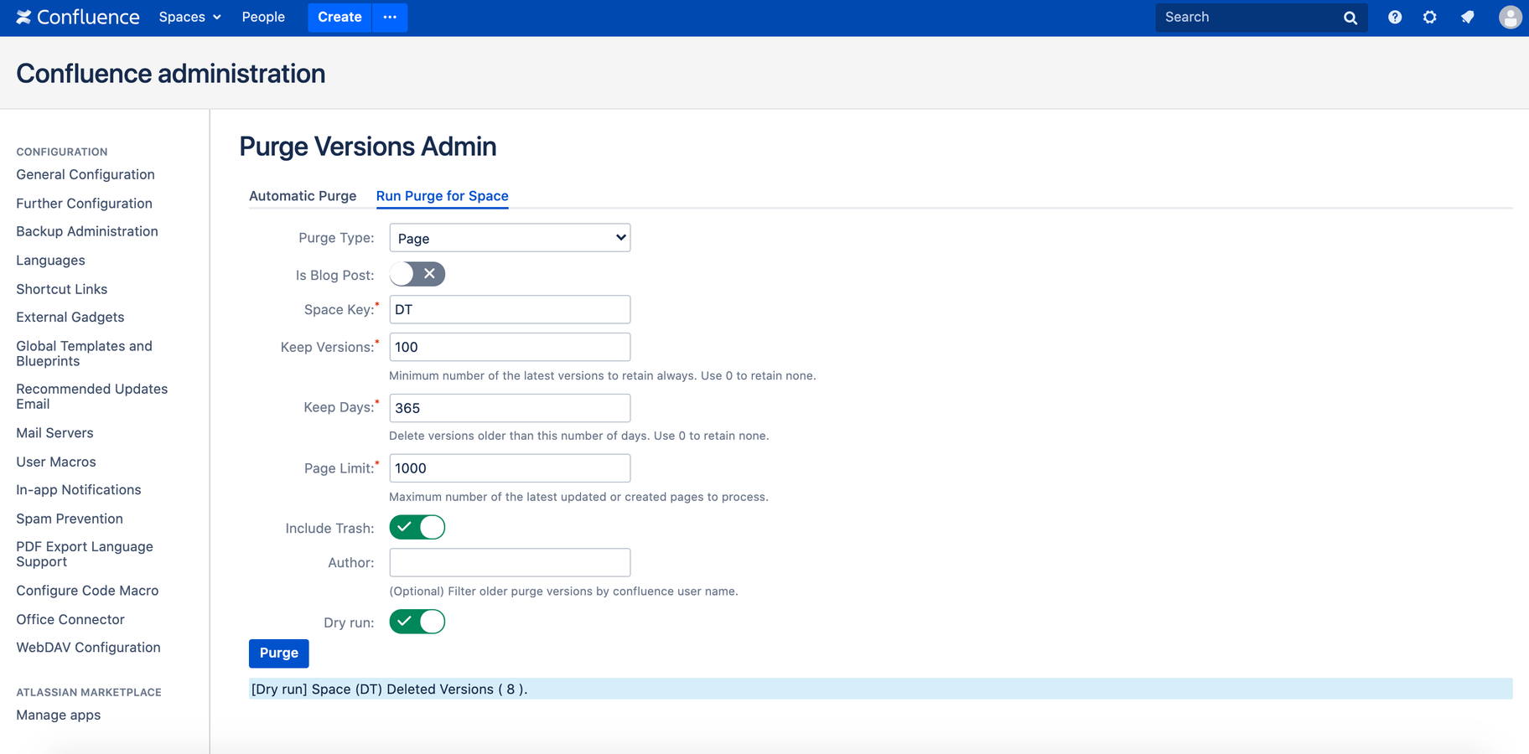Screen dimensions: 1529x754
Task: Open Further Configuration
Action: click(x=84, y=204)
